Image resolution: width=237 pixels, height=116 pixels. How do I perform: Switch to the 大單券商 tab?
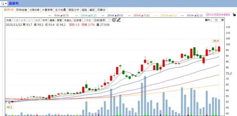pos(47,10)
